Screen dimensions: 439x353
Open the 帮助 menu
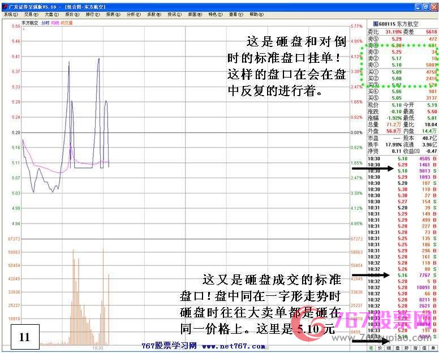[x=256, y=14]
